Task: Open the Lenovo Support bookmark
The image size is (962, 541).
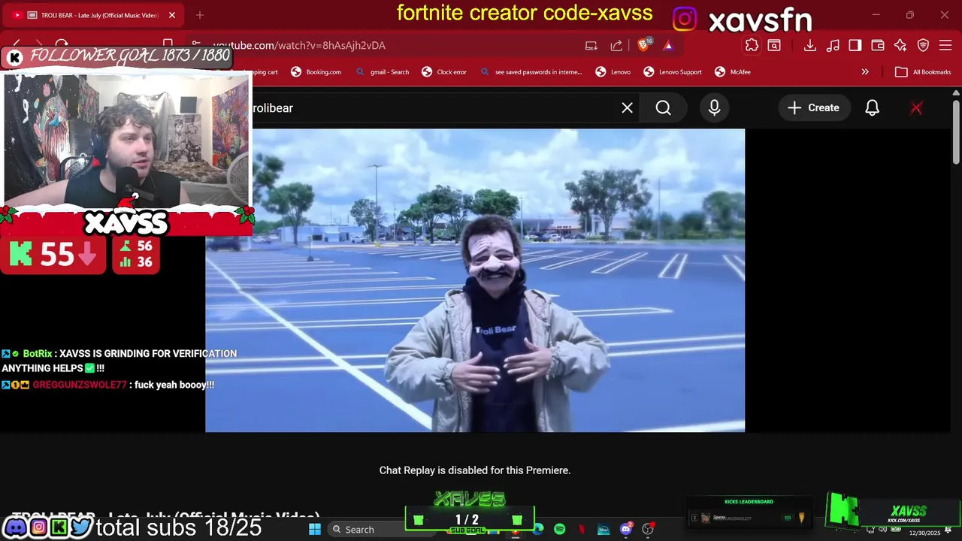Action: [672, 72]
